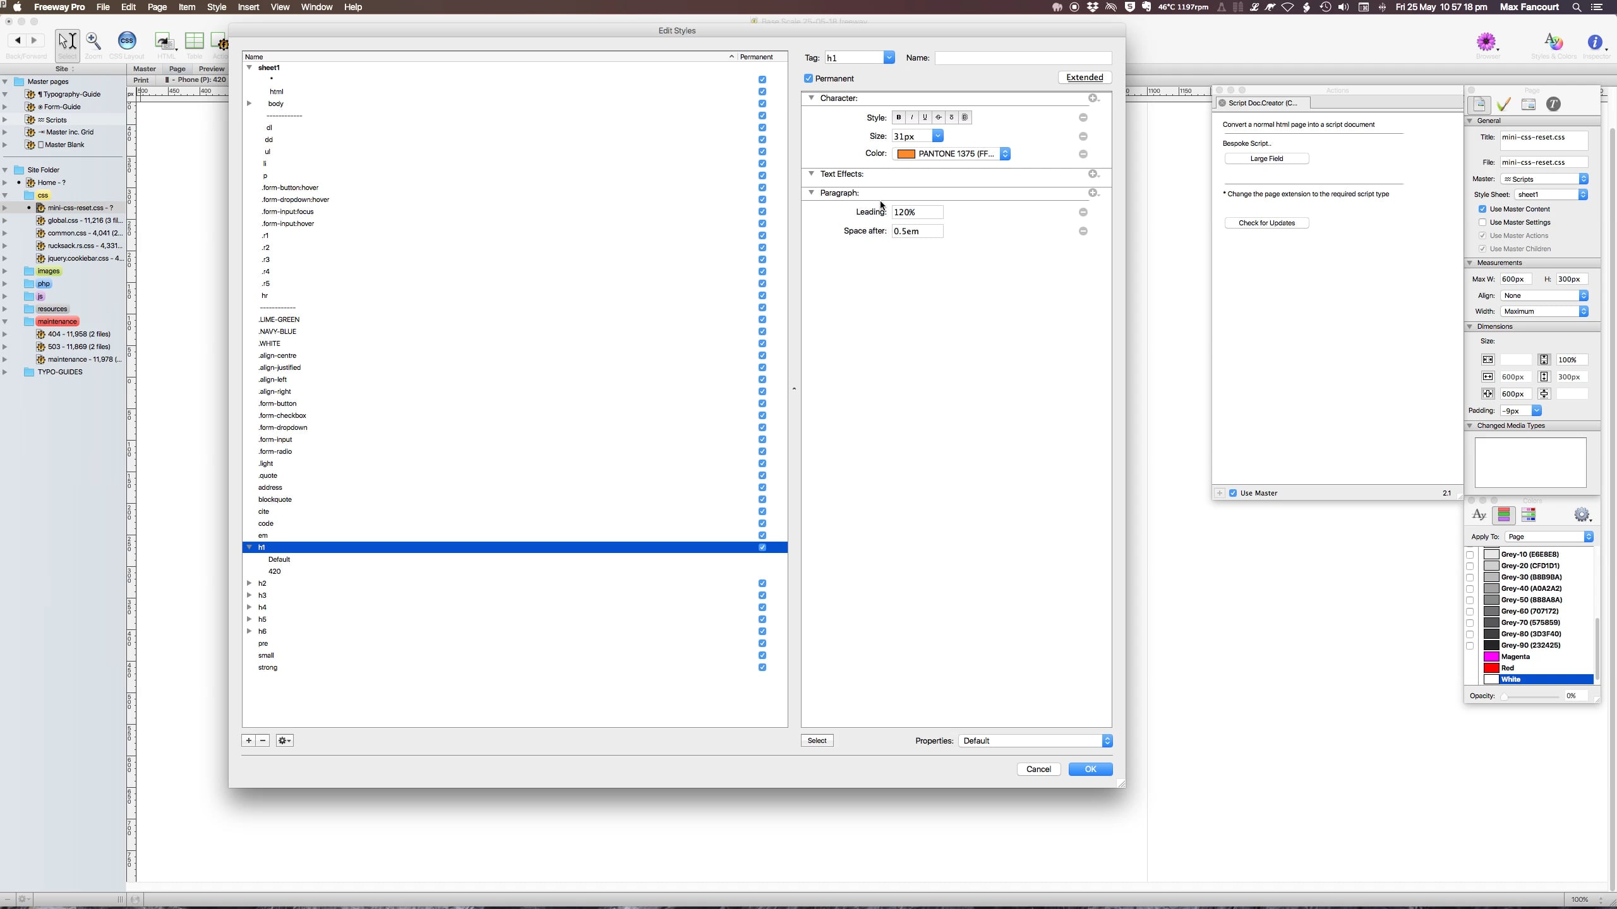Click the Cancel button
The image size is (1617, 909).
tap(1038, 769)
